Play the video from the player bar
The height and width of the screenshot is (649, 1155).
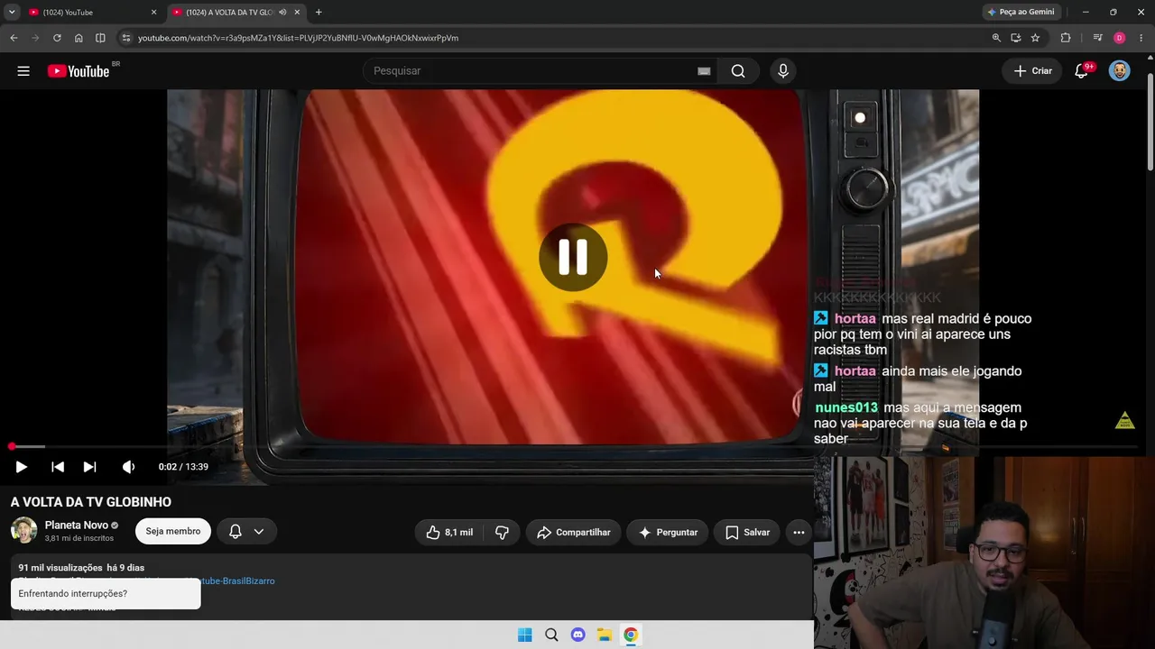coord(21,467)
